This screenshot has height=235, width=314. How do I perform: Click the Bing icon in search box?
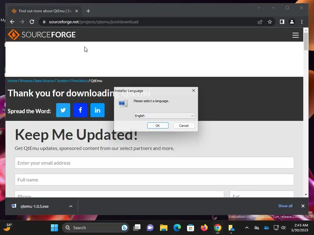[124, 228]
